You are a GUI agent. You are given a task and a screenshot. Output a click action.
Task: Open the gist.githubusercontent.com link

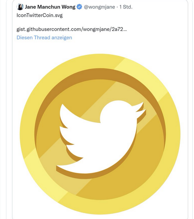click(72, 29)
